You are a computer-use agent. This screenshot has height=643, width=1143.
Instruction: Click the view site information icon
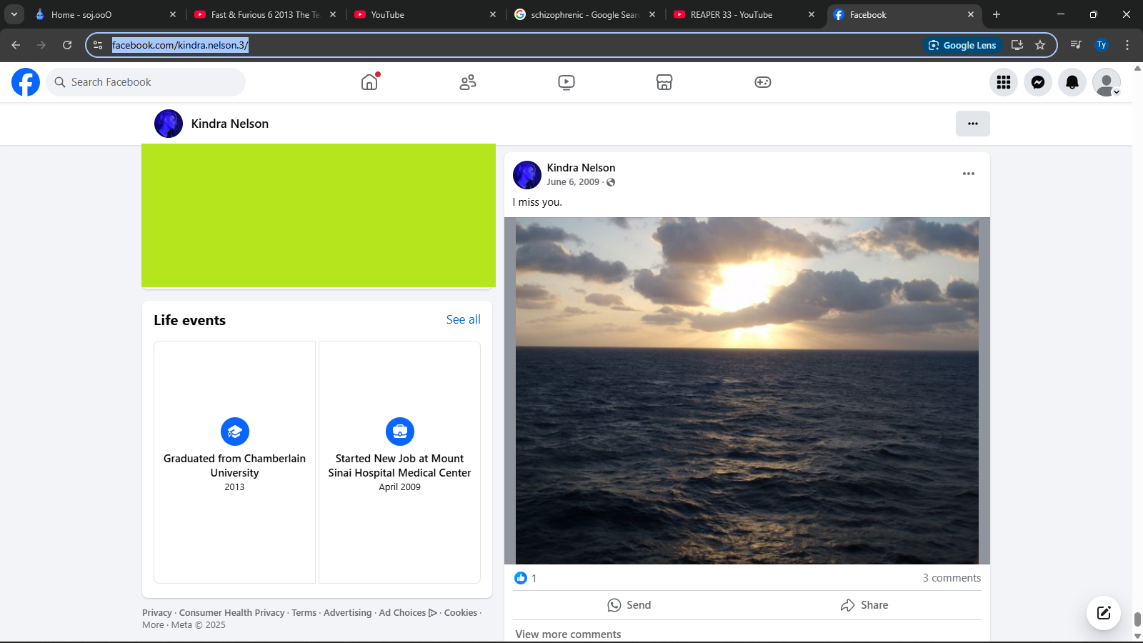point(98,45)
